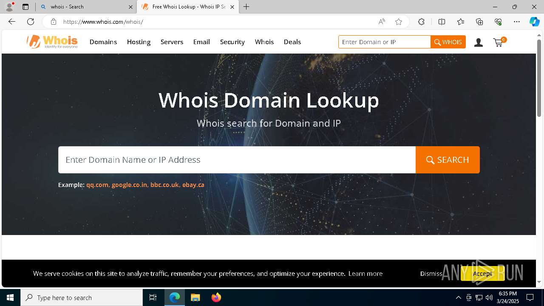This screenshot has width=544, height=306.
Task: Open Firefox from taskbar
Action: (x=216, y=297)
